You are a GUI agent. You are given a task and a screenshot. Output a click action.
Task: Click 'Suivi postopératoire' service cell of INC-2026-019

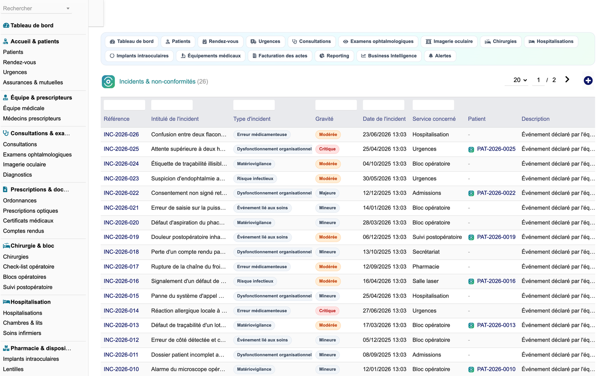437,237
